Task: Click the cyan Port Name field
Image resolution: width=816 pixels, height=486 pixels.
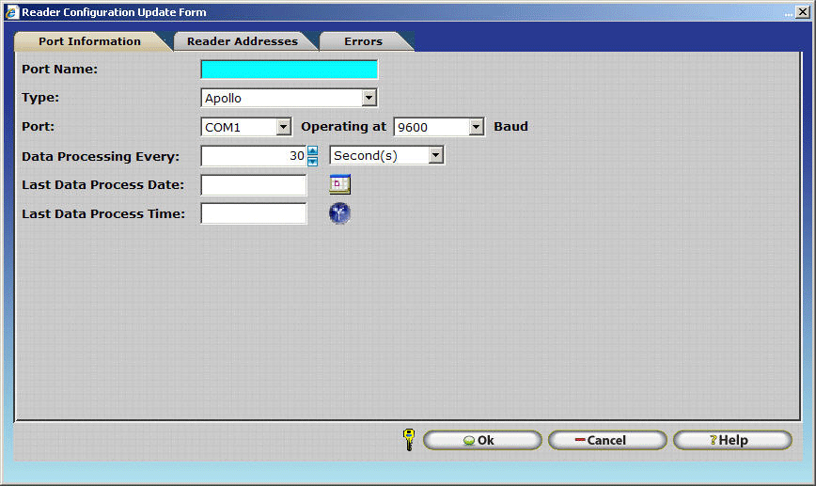Action: (289, 70)
